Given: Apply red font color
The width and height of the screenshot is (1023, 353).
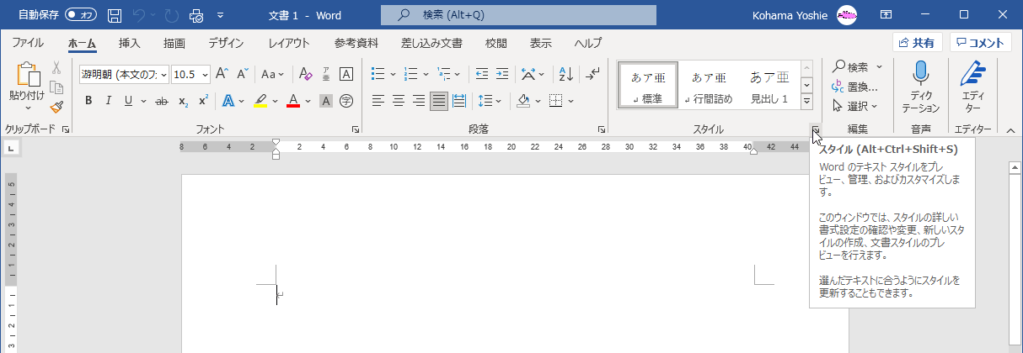Looking at the screenshot, I should click(x=292, y=102).
